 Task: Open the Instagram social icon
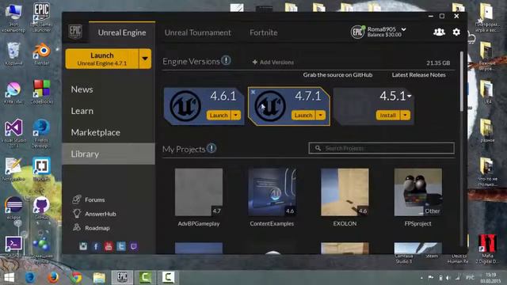pos(83,246)
